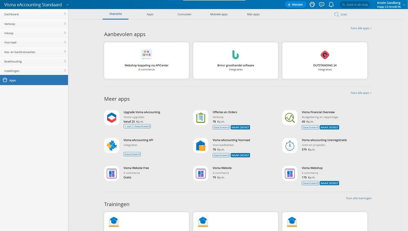The image size is (408, 231).
Task: Focus the Zoek apps search field
Action: tap(343, 15)
